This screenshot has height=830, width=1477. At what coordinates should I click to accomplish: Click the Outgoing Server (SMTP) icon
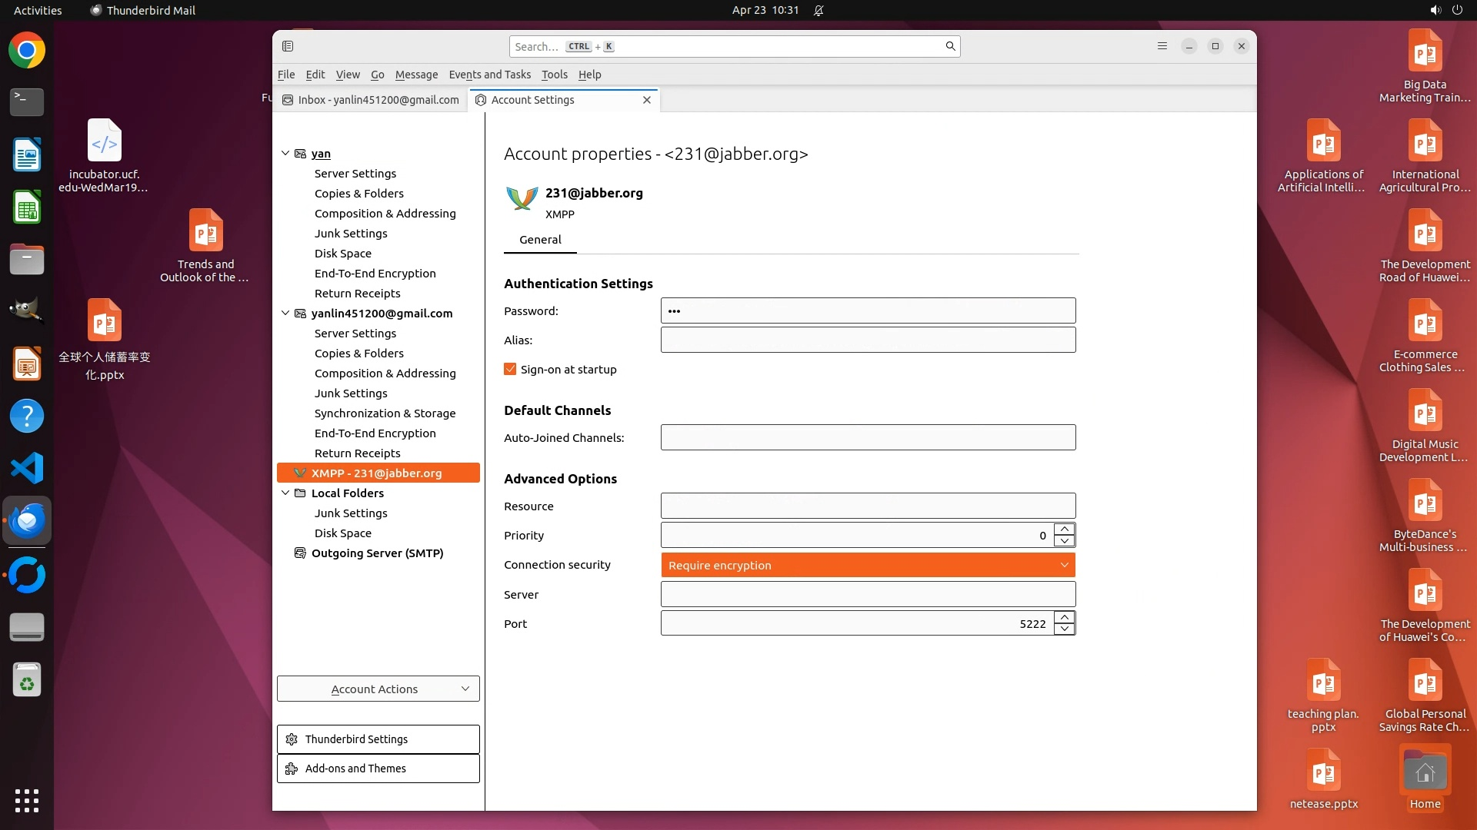click(300, 553)
